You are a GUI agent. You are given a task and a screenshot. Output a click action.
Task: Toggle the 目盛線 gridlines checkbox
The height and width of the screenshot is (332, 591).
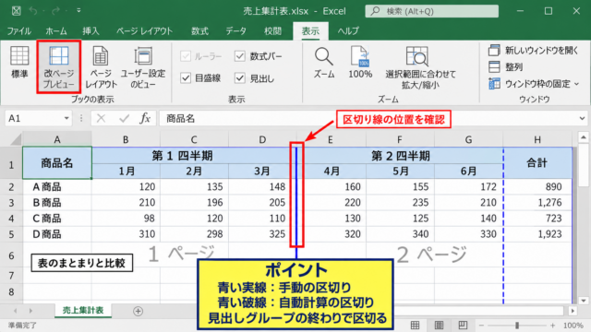[186, 77]
